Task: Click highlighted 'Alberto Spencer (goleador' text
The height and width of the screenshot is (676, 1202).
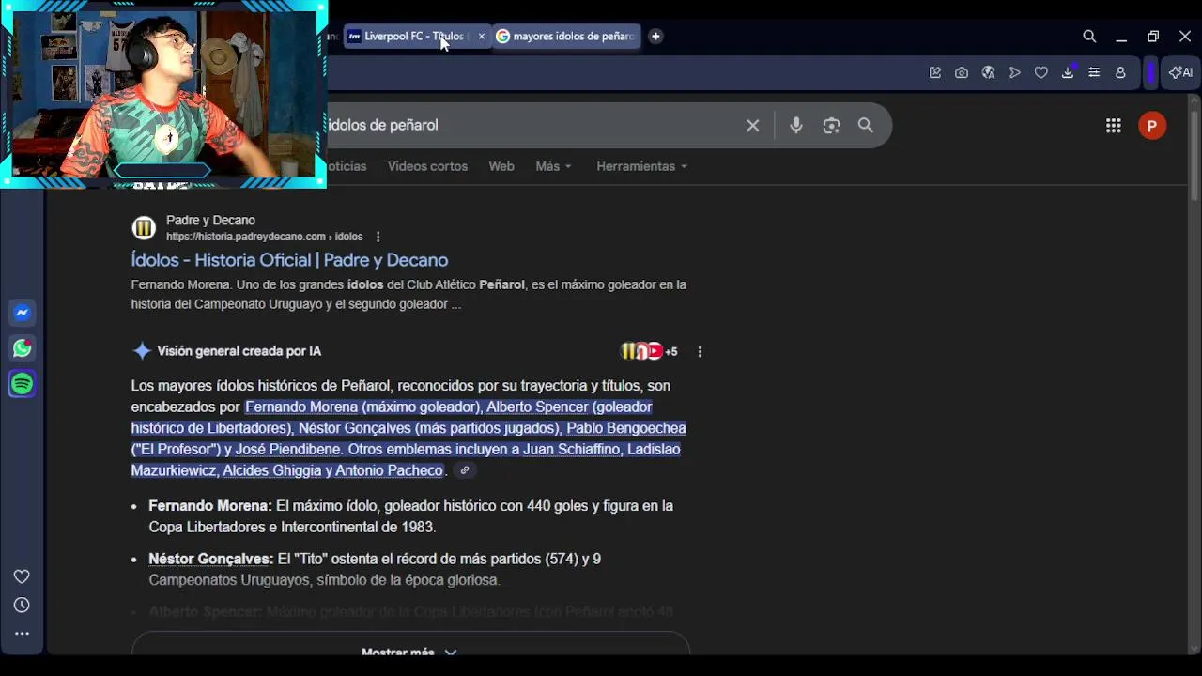Action: pyautogui.click(x=569, y=407)
